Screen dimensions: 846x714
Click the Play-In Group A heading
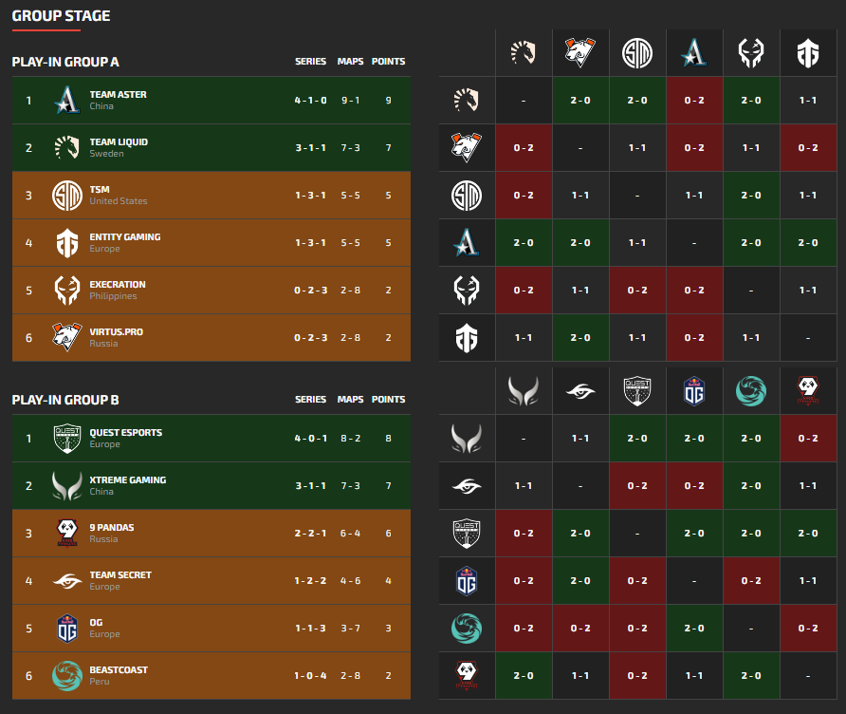pos(65,62)
